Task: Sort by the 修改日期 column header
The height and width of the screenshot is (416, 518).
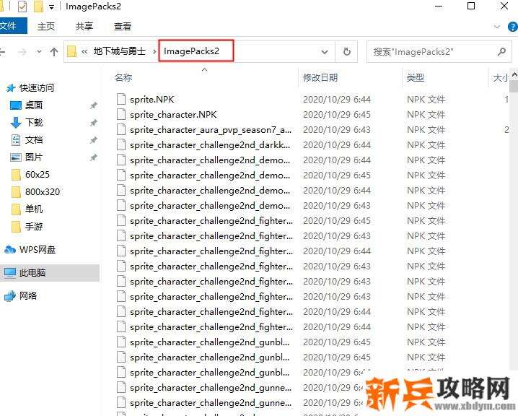Action: [320, 78]
